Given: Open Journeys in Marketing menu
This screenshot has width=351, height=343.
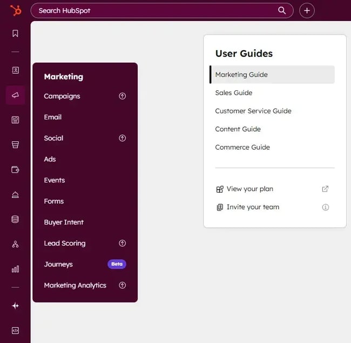Looking at the screenshot, I should [58, 265].
